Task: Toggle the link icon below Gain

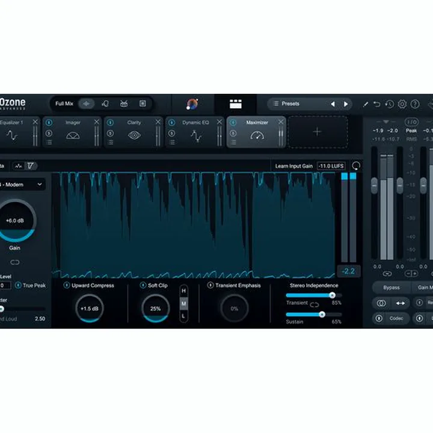Action: pyautogui.click(x=14, y=262)
